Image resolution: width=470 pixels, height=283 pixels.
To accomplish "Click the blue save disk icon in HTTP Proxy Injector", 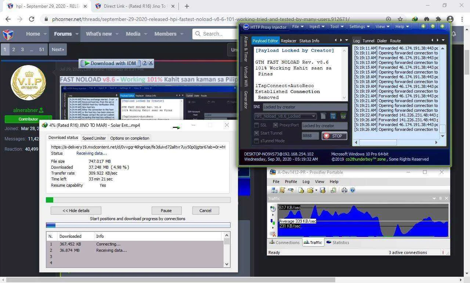I will (x=333, y=116).
